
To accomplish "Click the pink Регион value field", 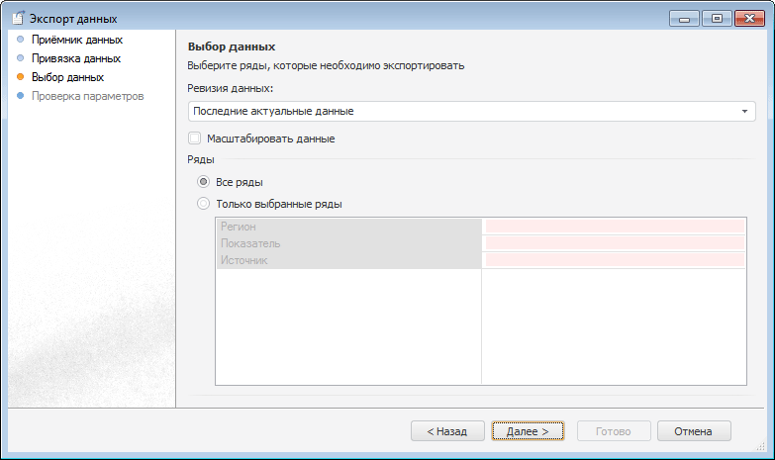I will pos(614,227).
